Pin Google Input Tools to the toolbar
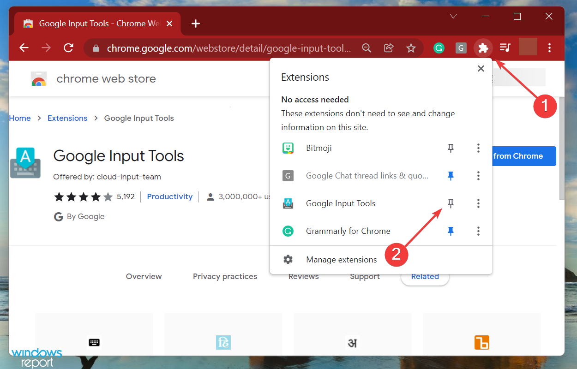This screenshot has height=369, width=577. pos(451,203)
